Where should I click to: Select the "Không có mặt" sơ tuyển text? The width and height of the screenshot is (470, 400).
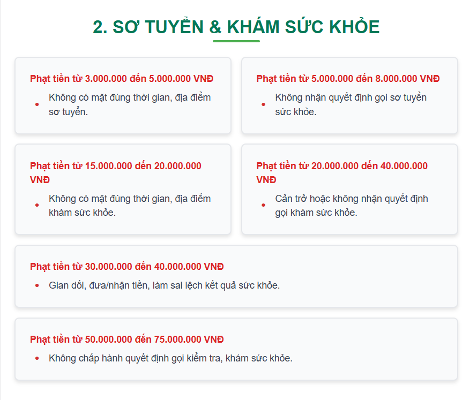(x=130, y=104)
